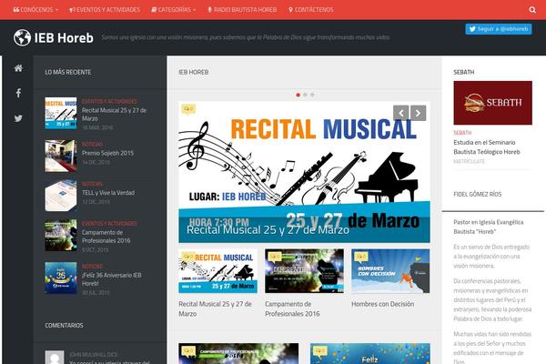
Task: Click the Lo Más Reciente heading
Action: coord(68,72)
